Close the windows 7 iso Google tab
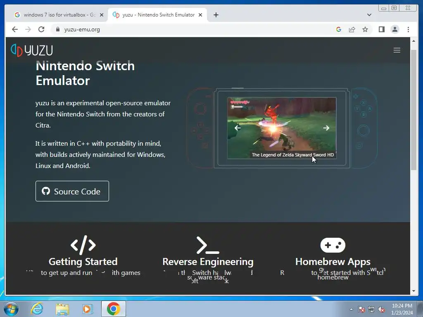This screenshot has width=423, height=317. 102,15
